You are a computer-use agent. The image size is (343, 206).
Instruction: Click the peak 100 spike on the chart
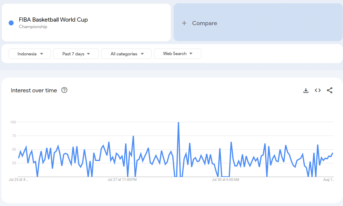[x=179, y=123]
